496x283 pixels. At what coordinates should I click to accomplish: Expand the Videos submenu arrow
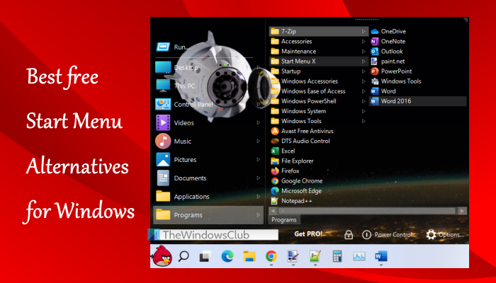(x=258, y=122)
